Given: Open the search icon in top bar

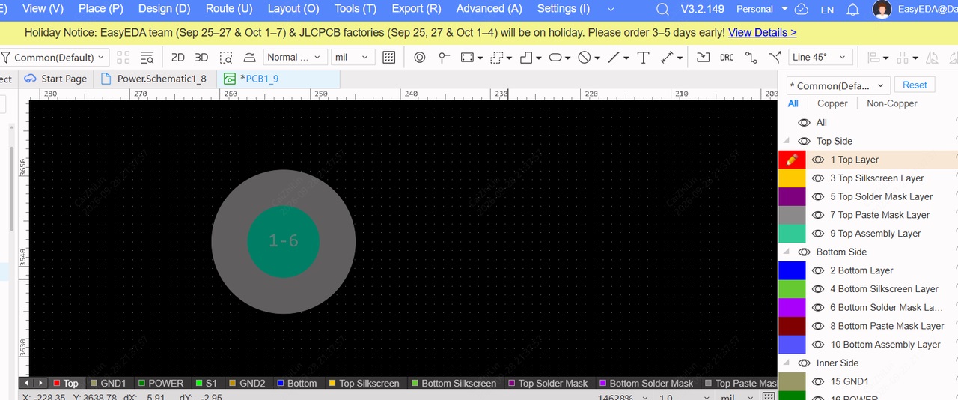Looking at the screenshot, I should click(x=662, y=10).
